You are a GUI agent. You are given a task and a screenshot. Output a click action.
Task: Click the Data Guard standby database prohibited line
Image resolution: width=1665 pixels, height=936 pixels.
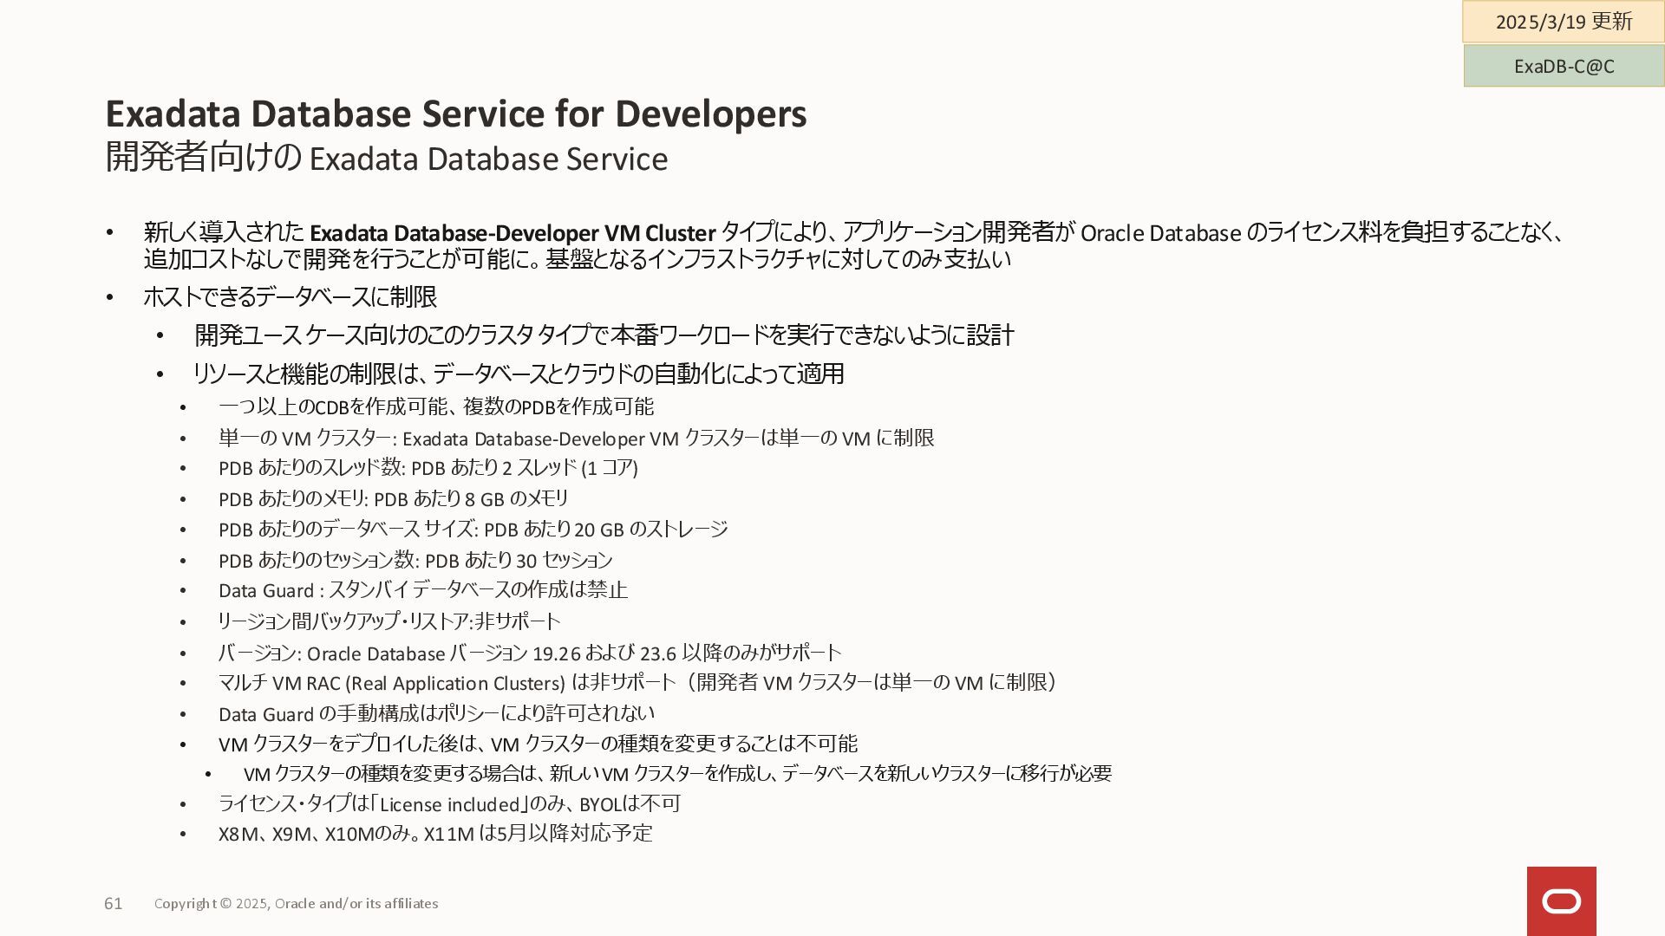[422, 591]
